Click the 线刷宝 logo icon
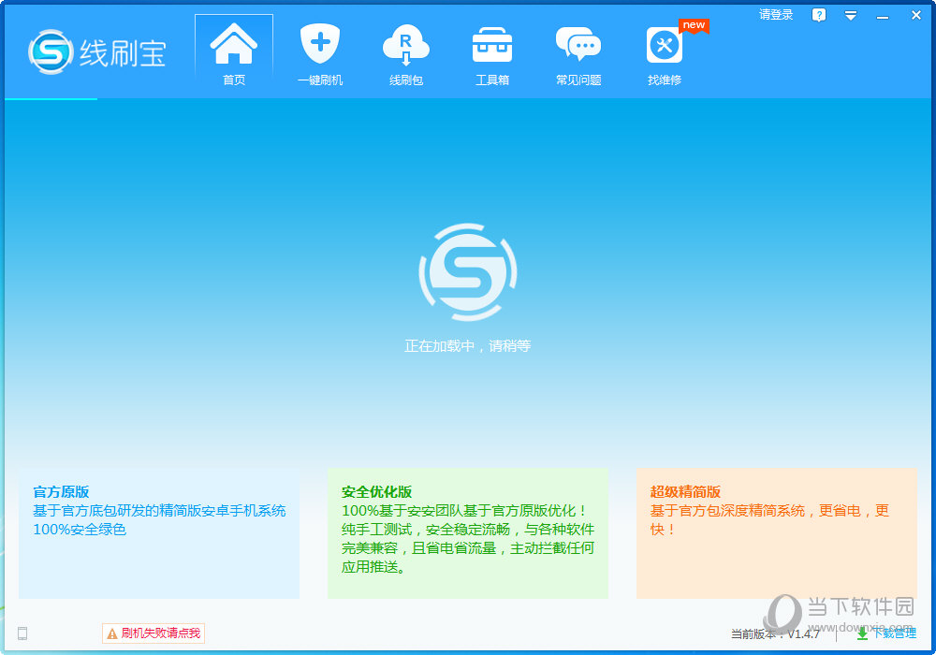936x655 pixels. [51, 52]
